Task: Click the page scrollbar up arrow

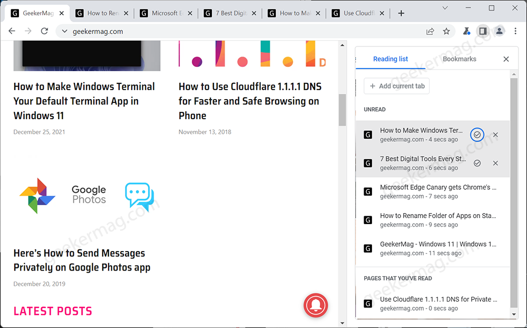Action: pos(342,45)
